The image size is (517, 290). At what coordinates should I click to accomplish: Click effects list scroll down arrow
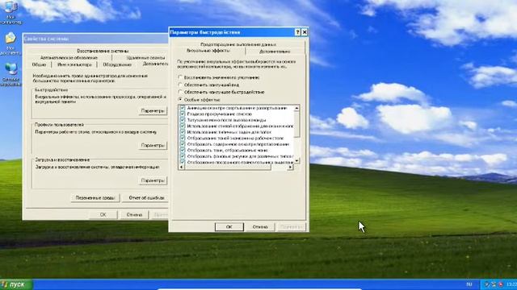point(296,161)
